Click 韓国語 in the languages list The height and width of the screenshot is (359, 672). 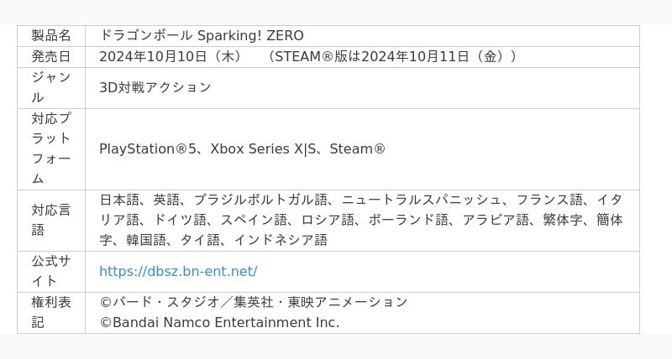(x=146, y=240)
